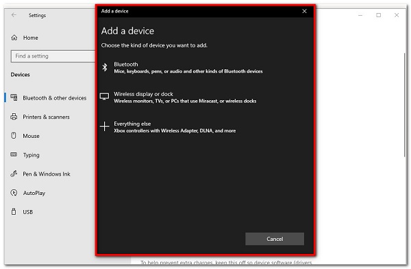Image resolution: width=411 pixels, height=269 pixels.
Task: Open the Bluetooth & other devices page
Action: coord(55,97)
